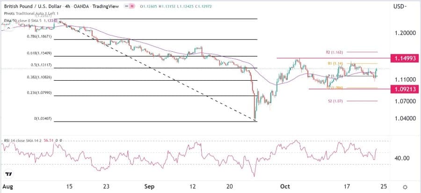The height and width of the screenshot is (193, 421).
Task: Click the British Pound / U.S. Dollar title
Action: (34, 6)
